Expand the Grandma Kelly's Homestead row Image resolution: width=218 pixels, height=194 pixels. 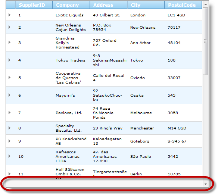(x=9, y=43)
